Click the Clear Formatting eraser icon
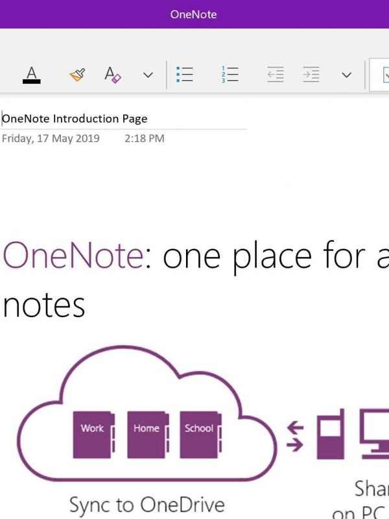Viewport: 389px width, 519px height. coord(112,75)
